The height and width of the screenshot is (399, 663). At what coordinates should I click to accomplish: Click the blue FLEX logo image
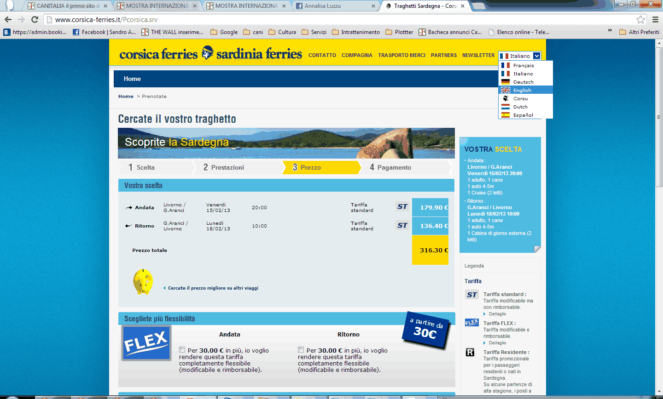click(x=146, y=342)
